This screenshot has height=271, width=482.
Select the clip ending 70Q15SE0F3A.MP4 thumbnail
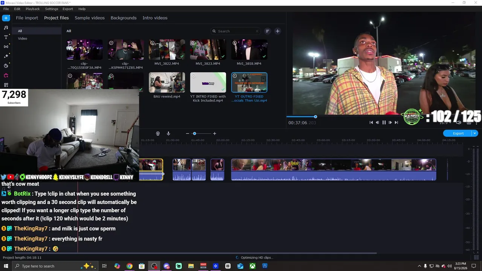click(85, 49)
